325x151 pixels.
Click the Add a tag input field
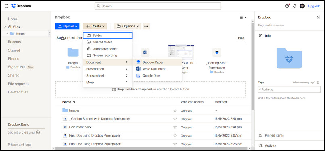(289, 89)
